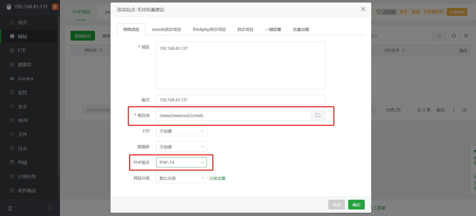Open the FTP dropdown set to 不创建
Viewport: 476px width, 216px height.
point(181,131)
